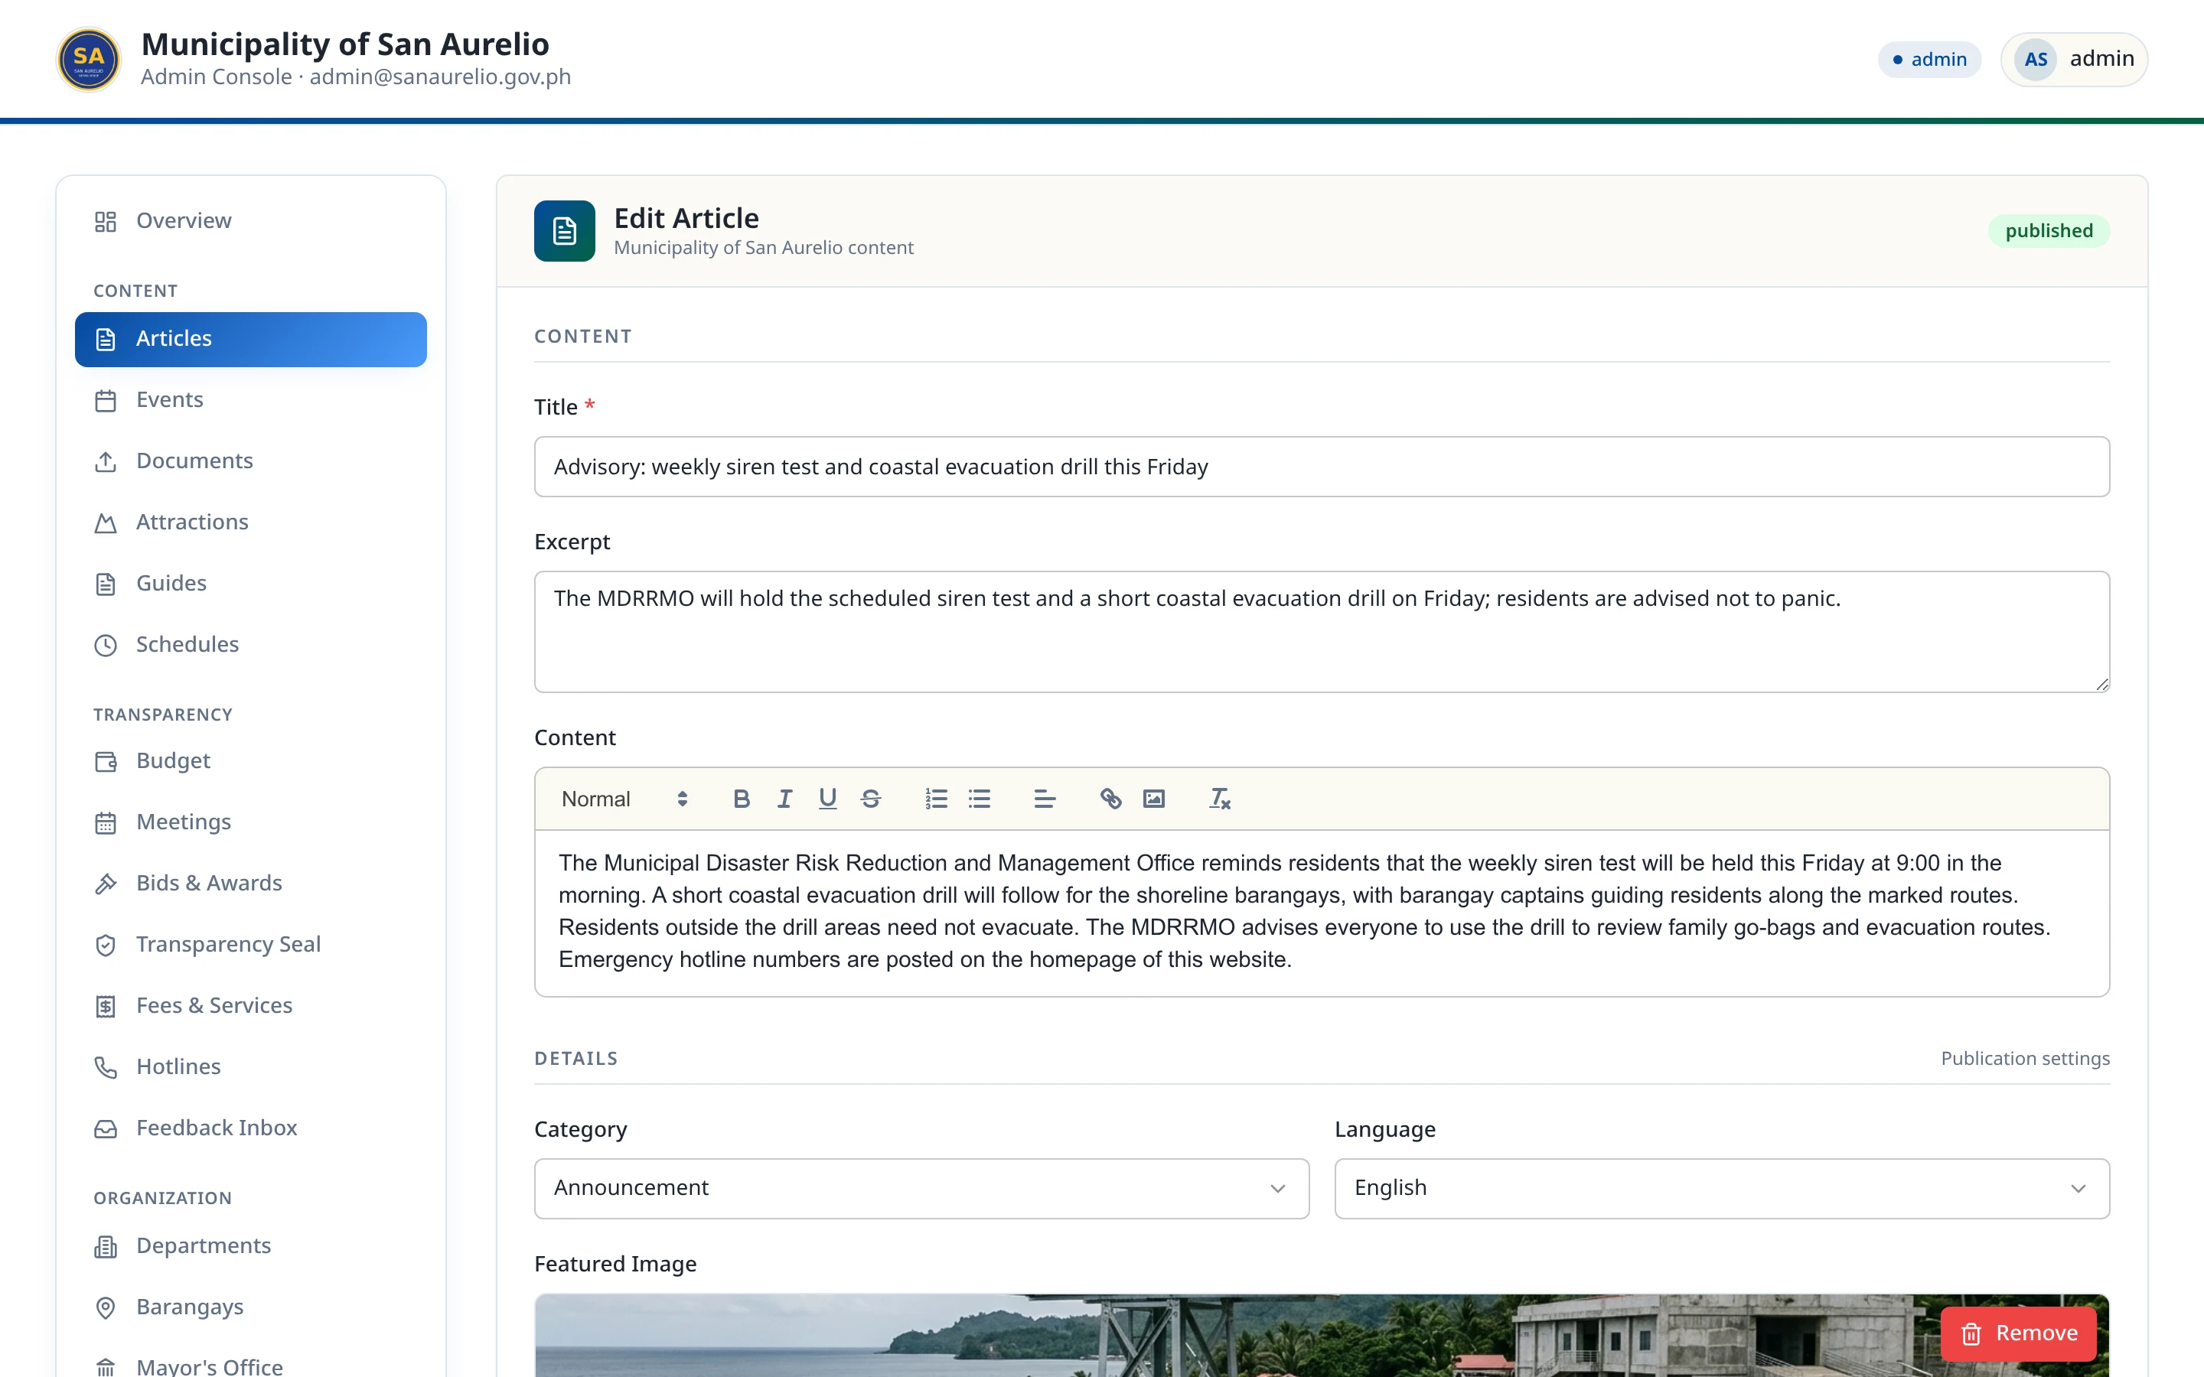This screenshot has width=2204, height=1377.
Task: Open the admin user menu button
Action: [x=2074, y=59]
